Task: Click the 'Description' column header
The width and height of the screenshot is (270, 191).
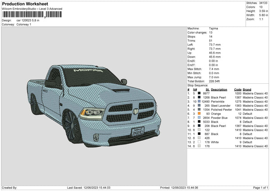Action: click(x=219, y=90)
